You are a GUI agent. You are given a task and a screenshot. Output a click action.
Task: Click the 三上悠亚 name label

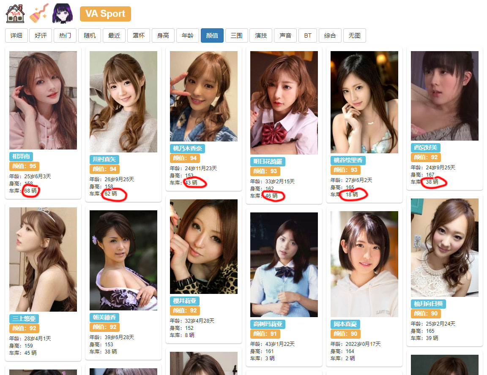click(24, 318)
